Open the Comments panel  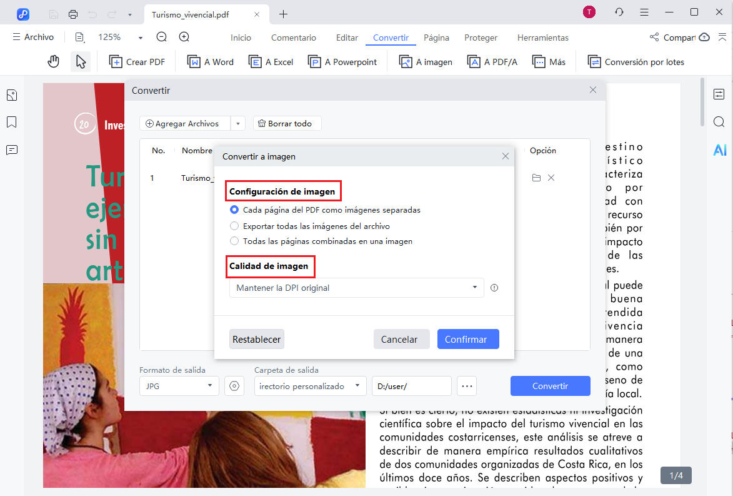click(11, 149)
